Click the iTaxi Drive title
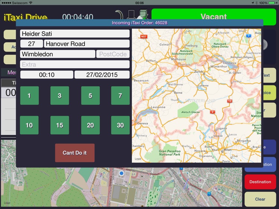This screenshot has height=209, width=279. point(26,17)
